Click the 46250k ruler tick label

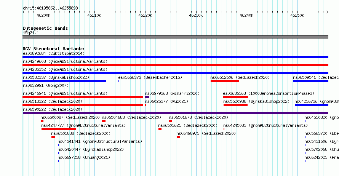[x=297, y=16]
